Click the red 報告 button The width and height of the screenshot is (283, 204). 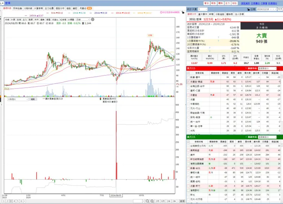213,3
